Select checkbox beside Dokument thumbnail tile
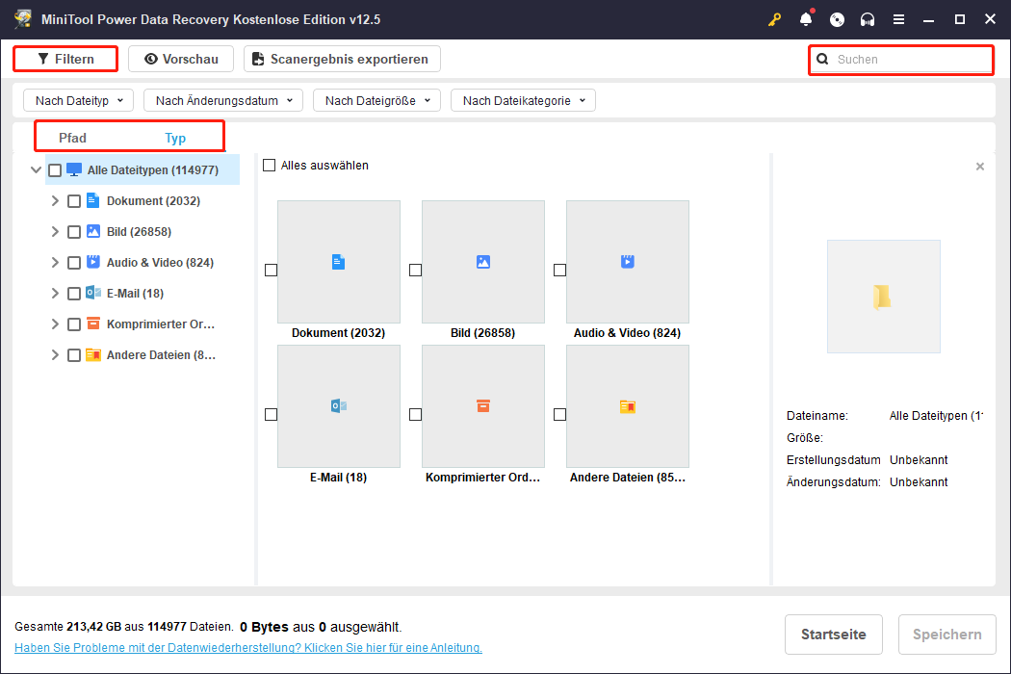Screen dimensions: 1011x674 point(271,271)
